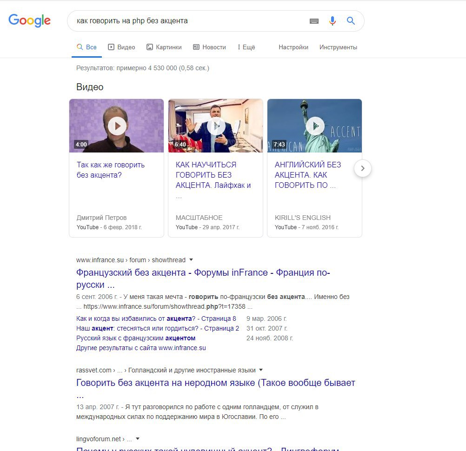Click the 'KIRILL'S ENGLISH' channel name
The height and width of the screenshot is (451, 466).
(x=303, y=218)
